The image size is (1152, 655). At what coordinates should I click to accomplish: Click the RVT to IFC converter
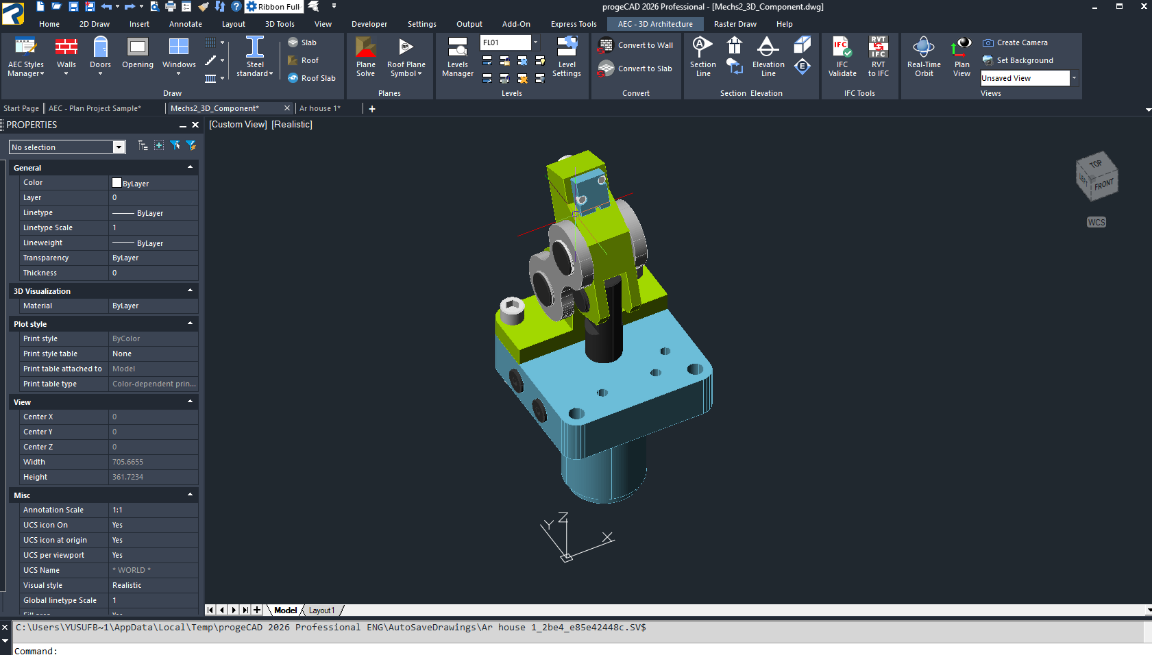tap(879, 57)
